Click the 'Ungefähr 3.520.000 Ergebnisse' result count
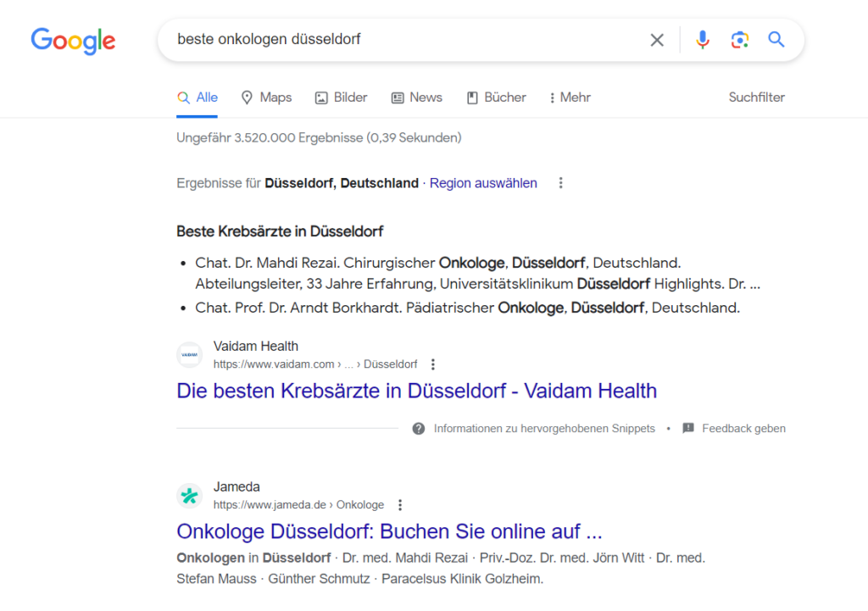This screenshot has width=868, height=611. (x=319, y=138)
